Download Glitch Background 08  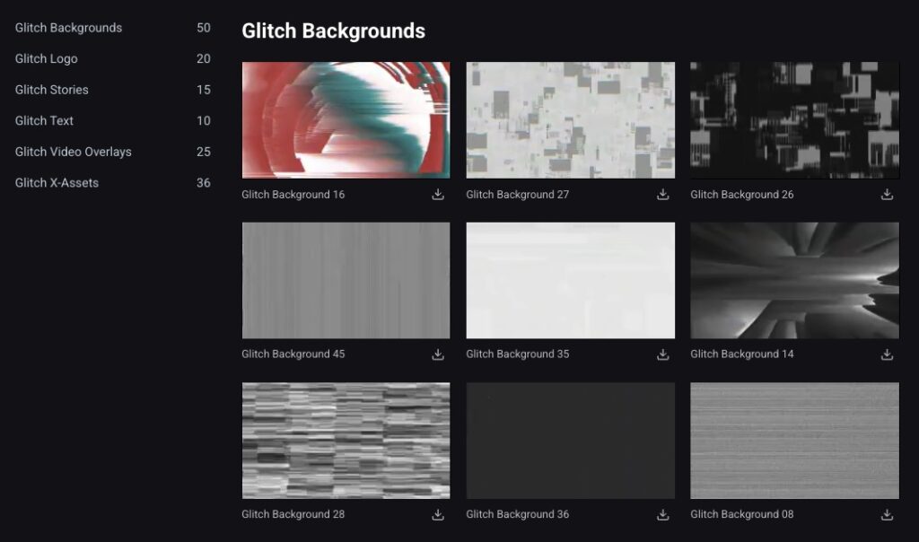[887, 515]
